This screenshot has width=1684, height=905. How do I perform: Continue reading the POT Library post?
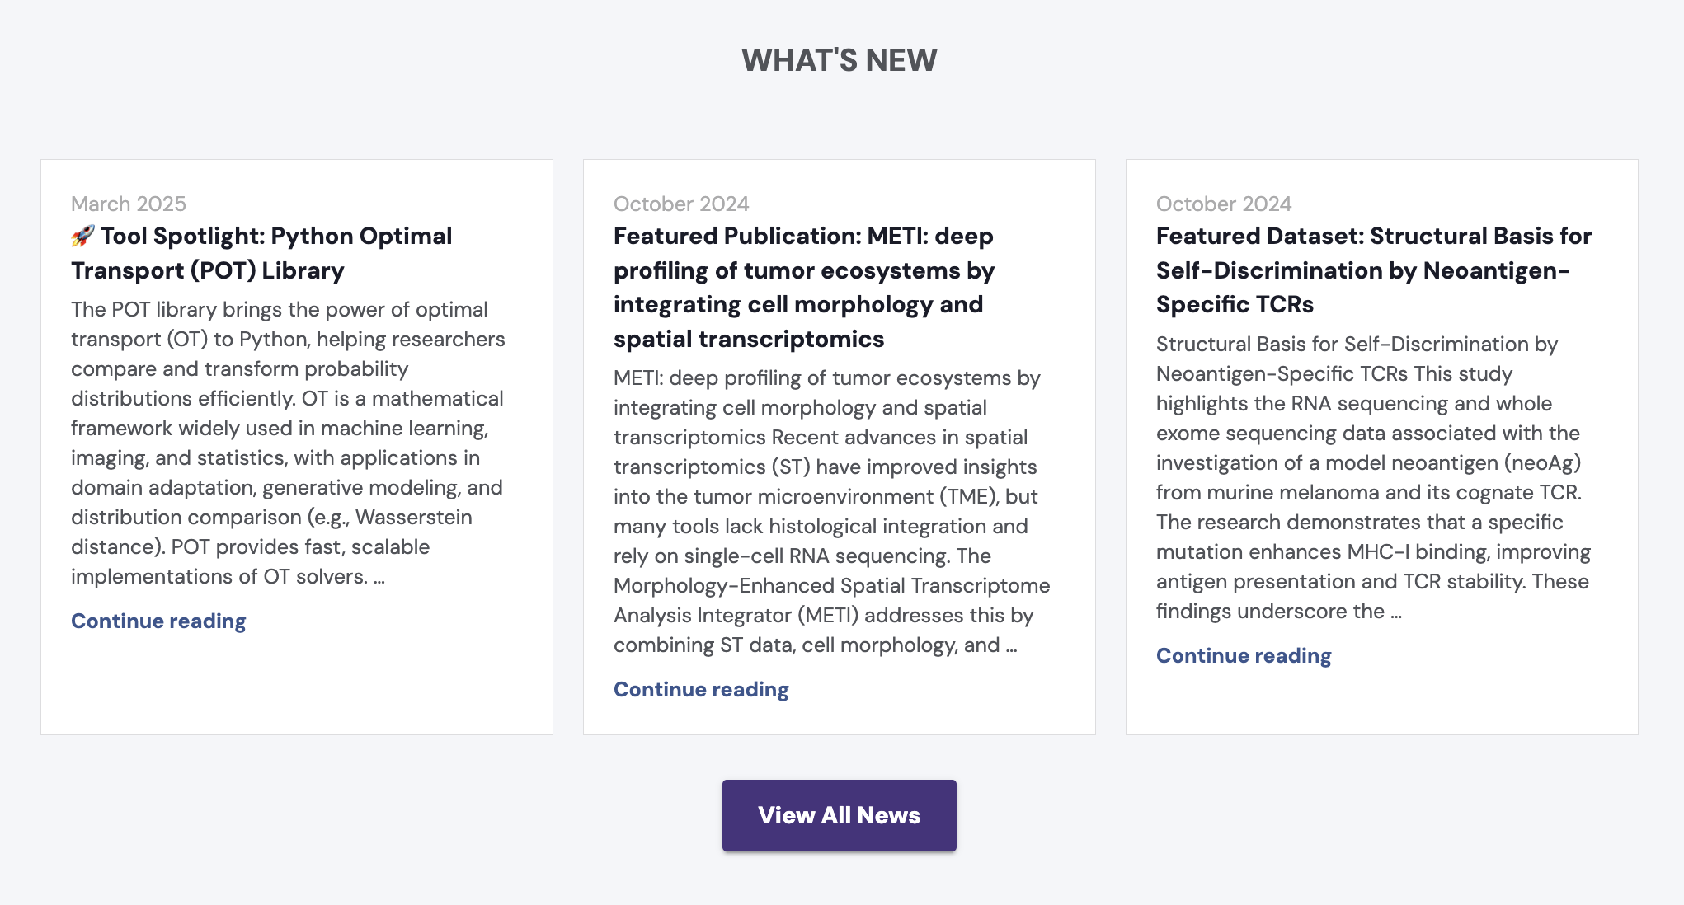[x=158, y=621]
